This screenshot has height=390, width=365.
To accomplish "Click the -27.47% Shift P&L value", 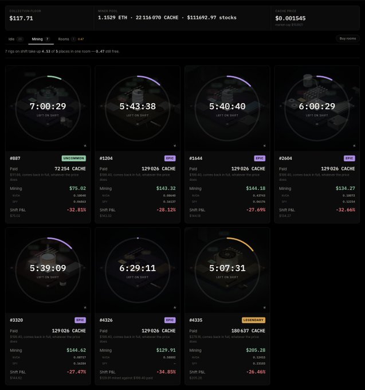I will pos(76,372).
